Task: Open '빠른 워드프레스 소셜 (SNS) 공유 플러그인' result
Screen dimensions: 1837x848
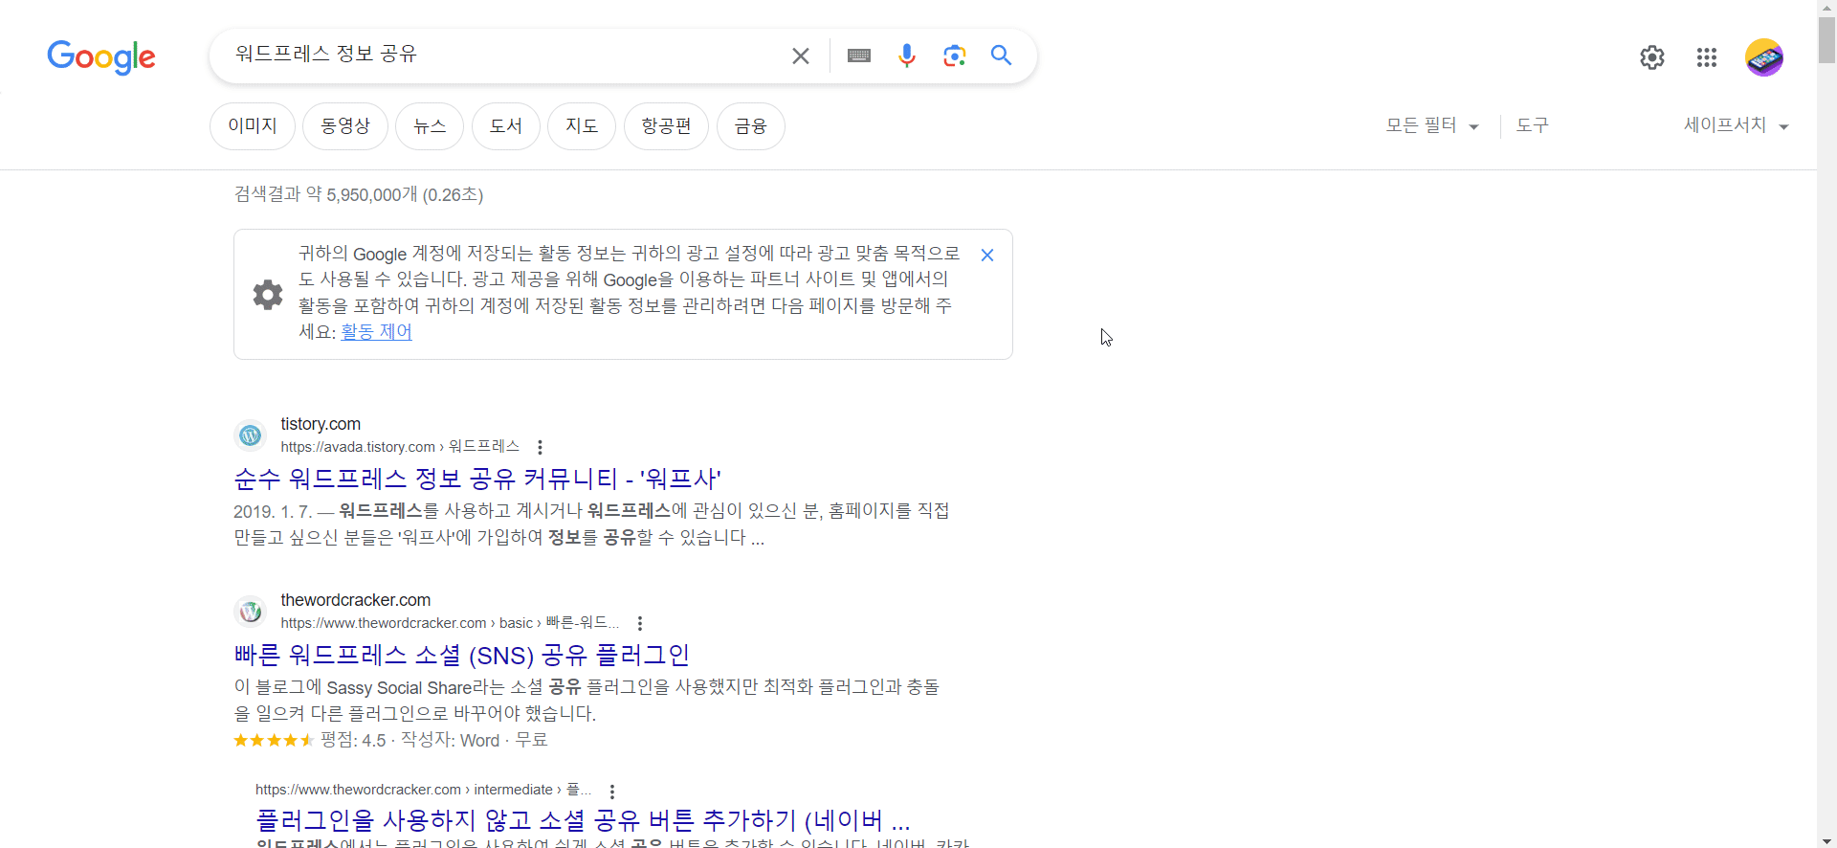Action: point(462,655)
